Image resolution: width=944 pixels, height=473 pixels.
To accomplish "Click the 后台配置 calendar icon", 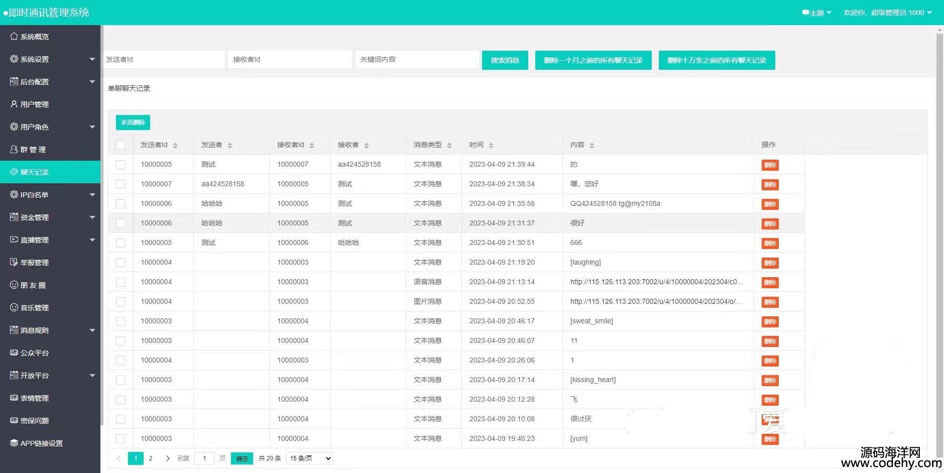I will pyautogui.click(x=14, y=81).
